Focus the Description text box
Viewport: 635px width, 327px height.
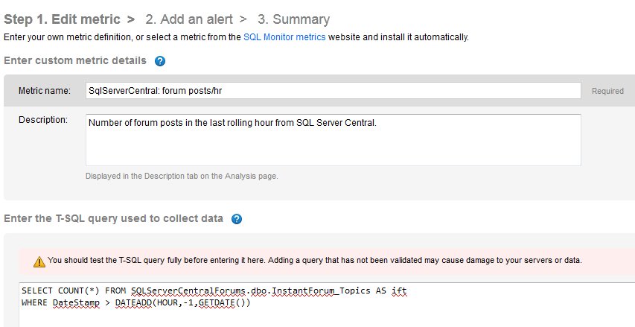tap(333, 139)
